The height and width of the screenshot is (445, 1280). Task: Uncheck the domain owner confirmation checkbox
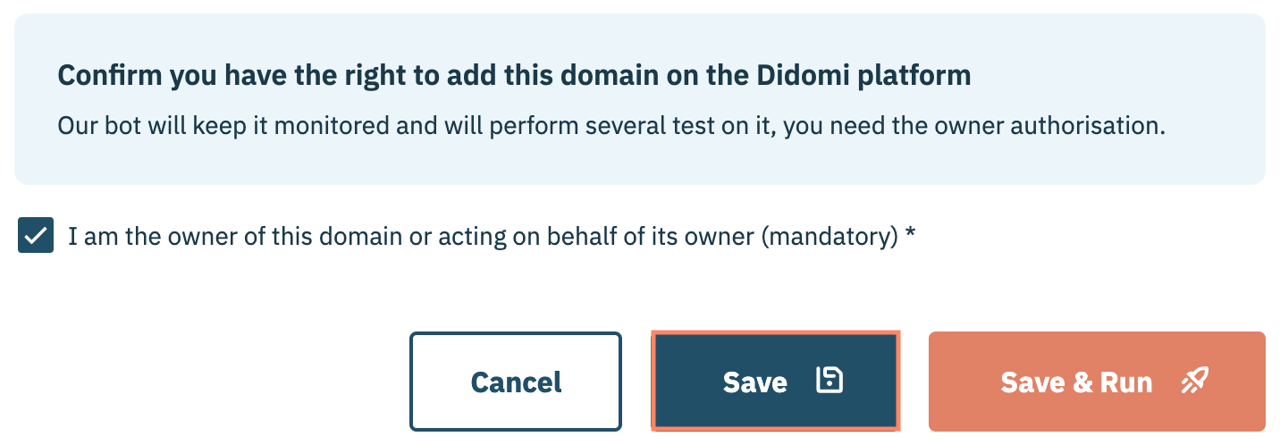tap(36, 237)
